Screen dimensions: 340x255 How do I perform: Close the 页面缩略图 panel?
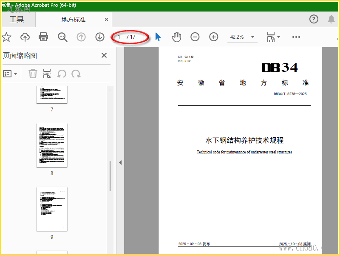pyautogui.click(x=104, y=55)
